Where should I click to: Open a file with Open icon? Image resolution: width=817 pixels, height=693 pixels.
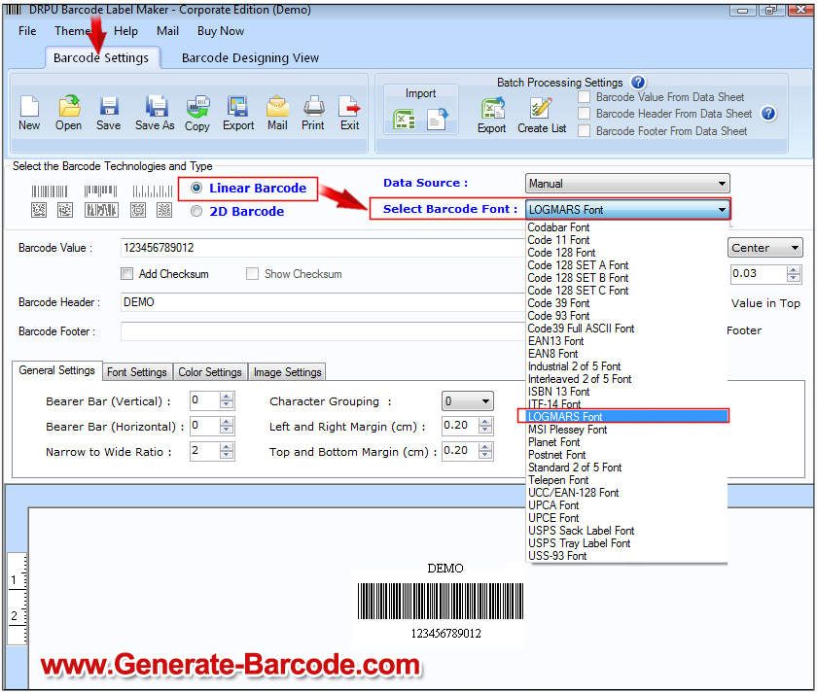(x=68, y=108)
